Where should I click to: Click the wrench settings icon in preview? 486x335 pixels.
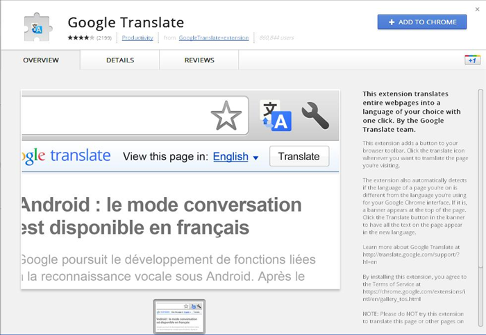[x=315, y=116]
